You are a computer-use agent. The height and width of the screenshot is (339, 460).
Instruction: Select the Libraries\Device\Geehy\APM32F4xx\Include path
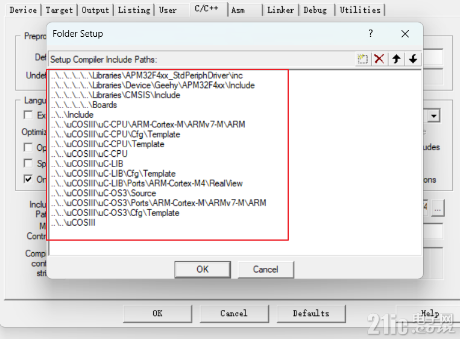pos(153,86)
